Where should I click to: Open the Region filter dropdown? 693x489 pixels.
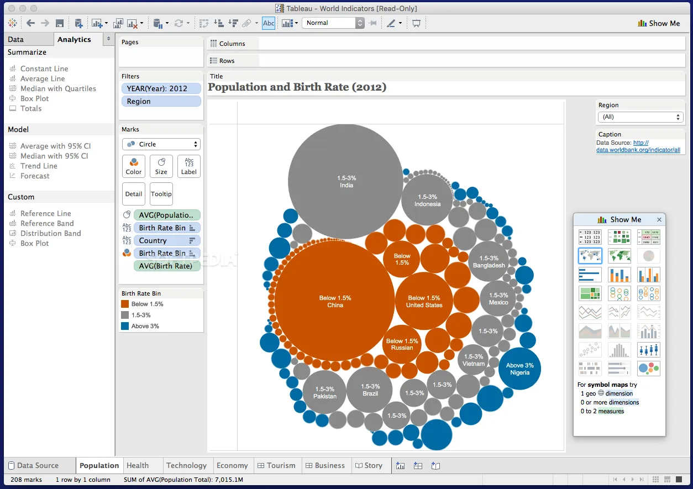(x=641, y=117)
